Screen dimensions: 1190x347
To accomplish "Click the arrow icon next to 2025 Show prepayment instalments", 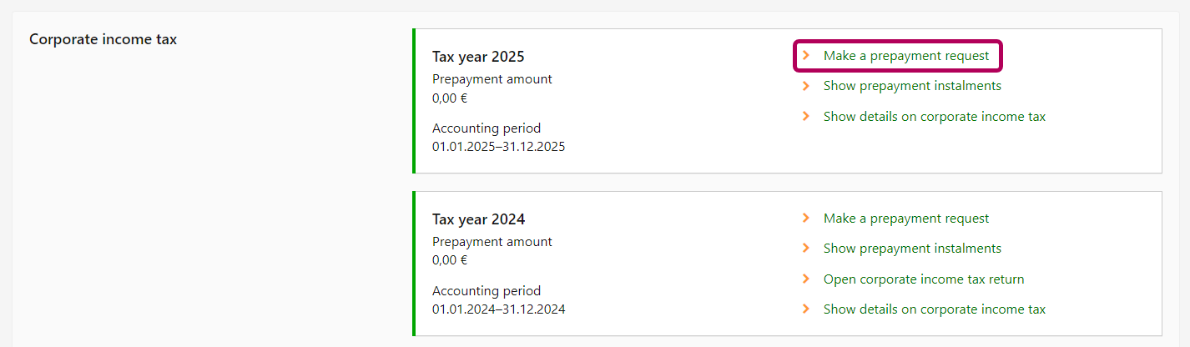I will tap(806, 86).
